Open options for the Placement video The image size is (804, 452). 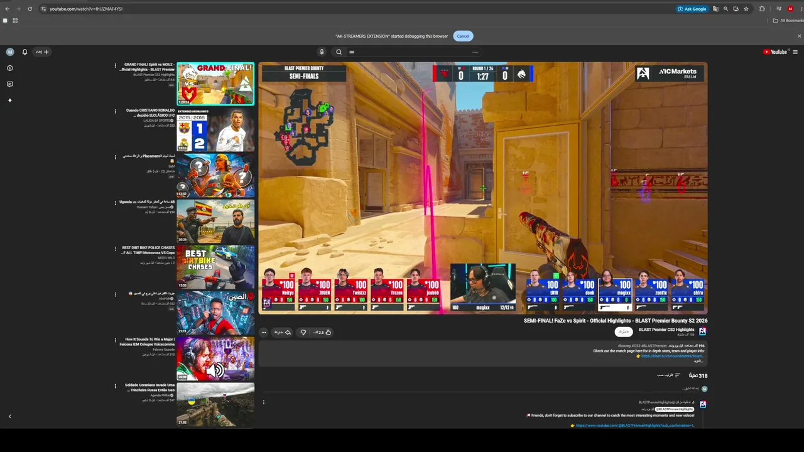[115, 157]
